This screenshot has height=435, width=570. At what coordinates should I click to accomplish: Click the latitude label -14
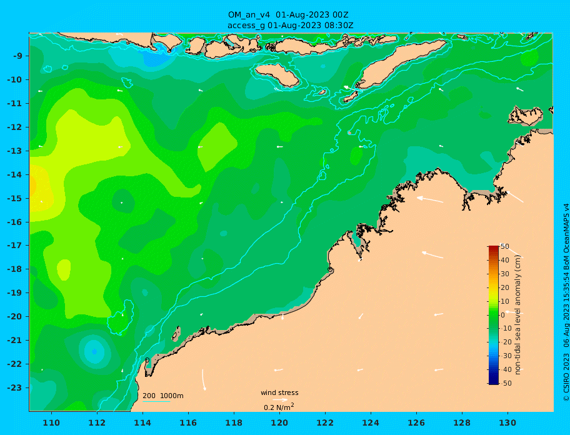15,175
